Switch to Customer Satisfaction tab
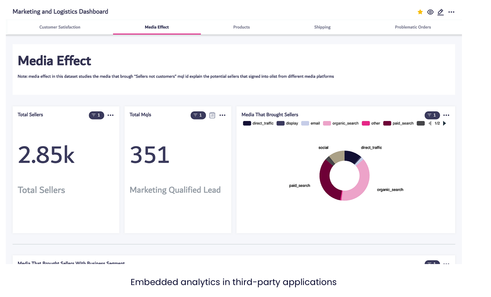 pos(60,27)
